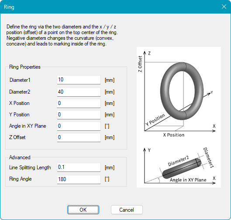Click the Ring Properties group heading
Screen dimensions: 231x220
click(25, 67)
